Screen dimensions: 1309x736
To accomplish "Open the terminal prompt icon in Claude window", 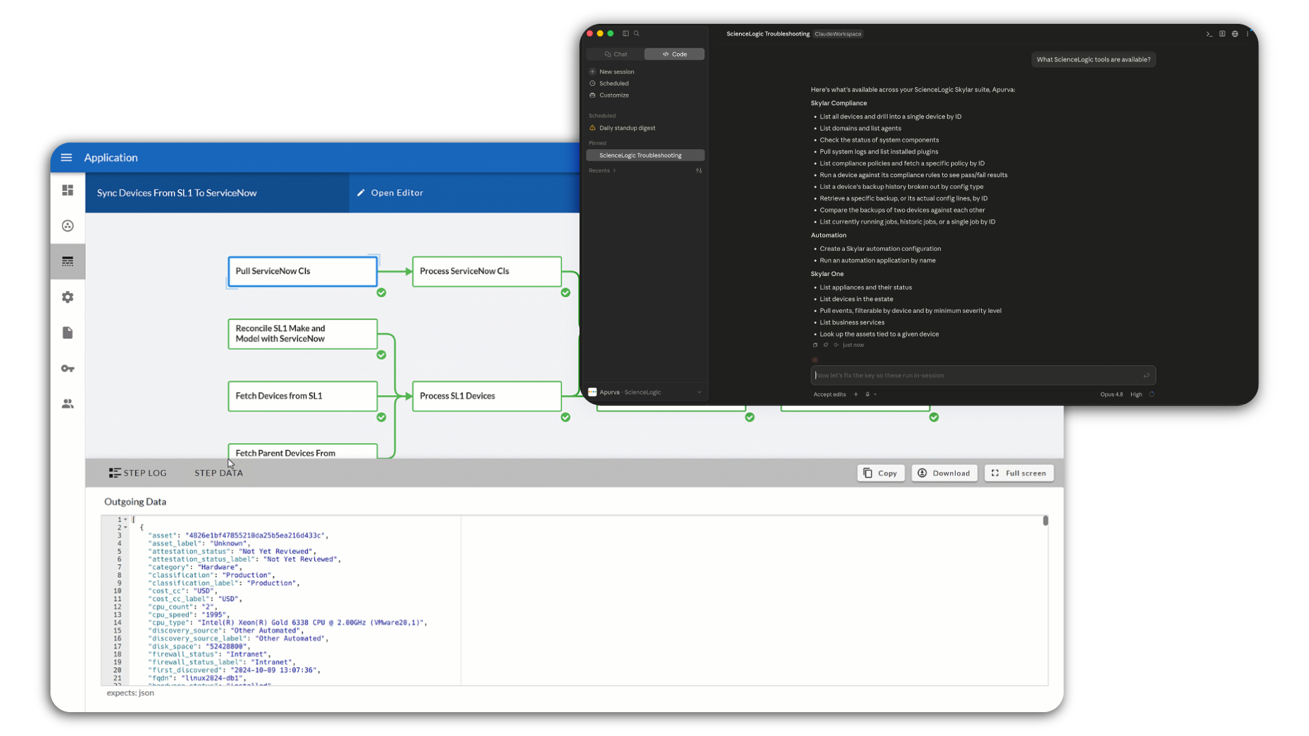I will 1209,33.
